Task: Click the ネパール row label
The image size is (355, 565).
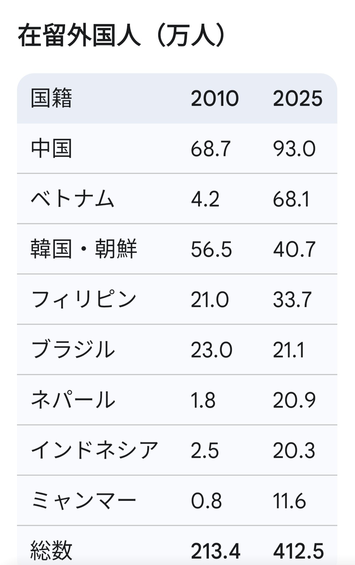Action: click(73, 400)
